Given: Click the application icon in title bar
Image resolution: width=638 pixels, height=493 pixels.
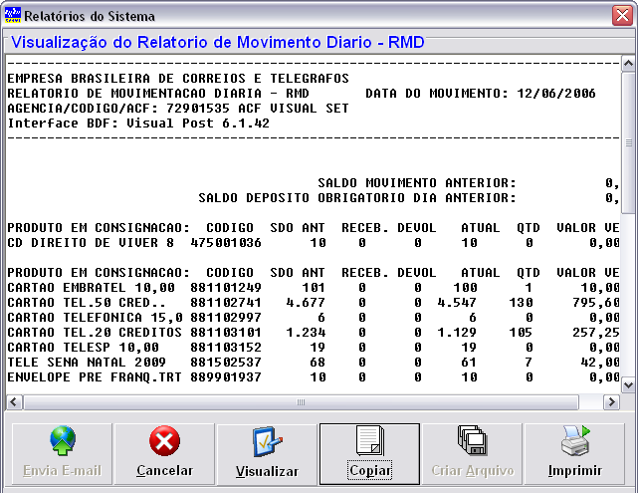Looking at the screenshot, I should pyautogui.click(x=12, y=15).
